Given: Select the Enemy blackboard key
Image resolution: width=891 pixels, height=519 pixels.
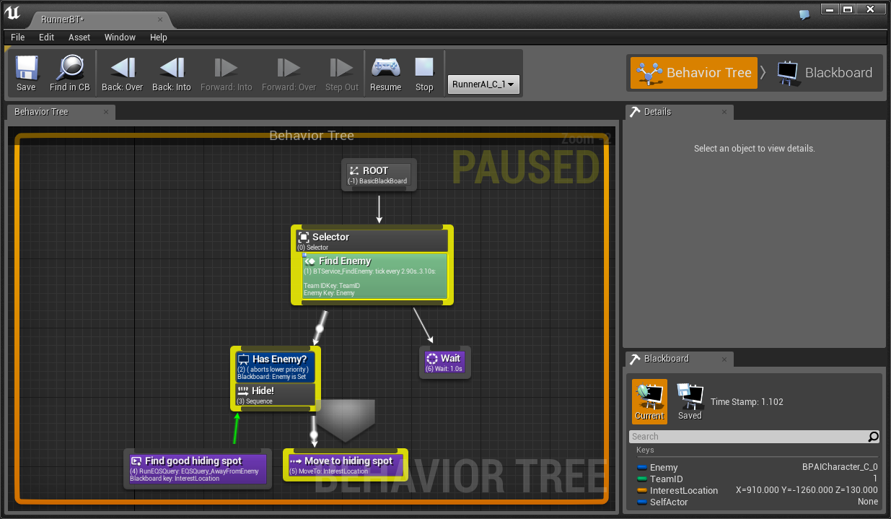Looking at the screenshot, I should tap(758, 467).
